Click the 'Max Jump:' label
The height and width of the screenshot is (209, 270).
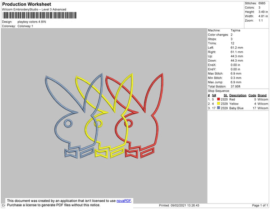coord(216,82)
